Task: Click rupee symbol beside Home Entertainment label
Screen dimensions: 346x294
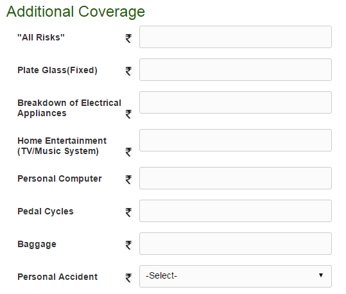Action: pyautogui.click(x=128, y=152)
